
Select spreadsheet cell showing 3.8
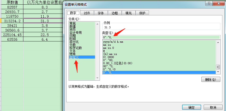point(43,26)
